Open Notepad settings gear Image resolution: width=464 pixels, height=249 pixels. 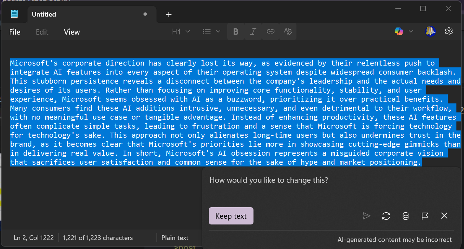point(449,32)
